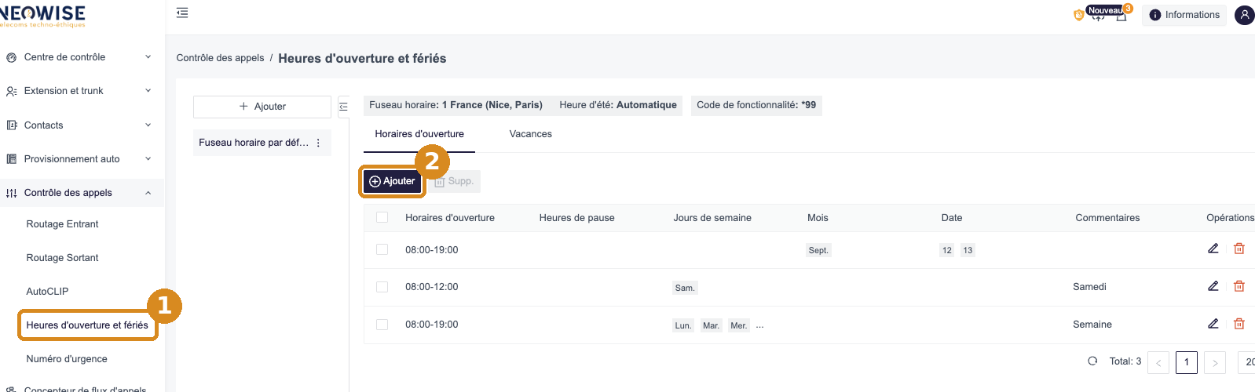
Task: Click the Mar. weekday tag
Action: (x=711, y=326)
